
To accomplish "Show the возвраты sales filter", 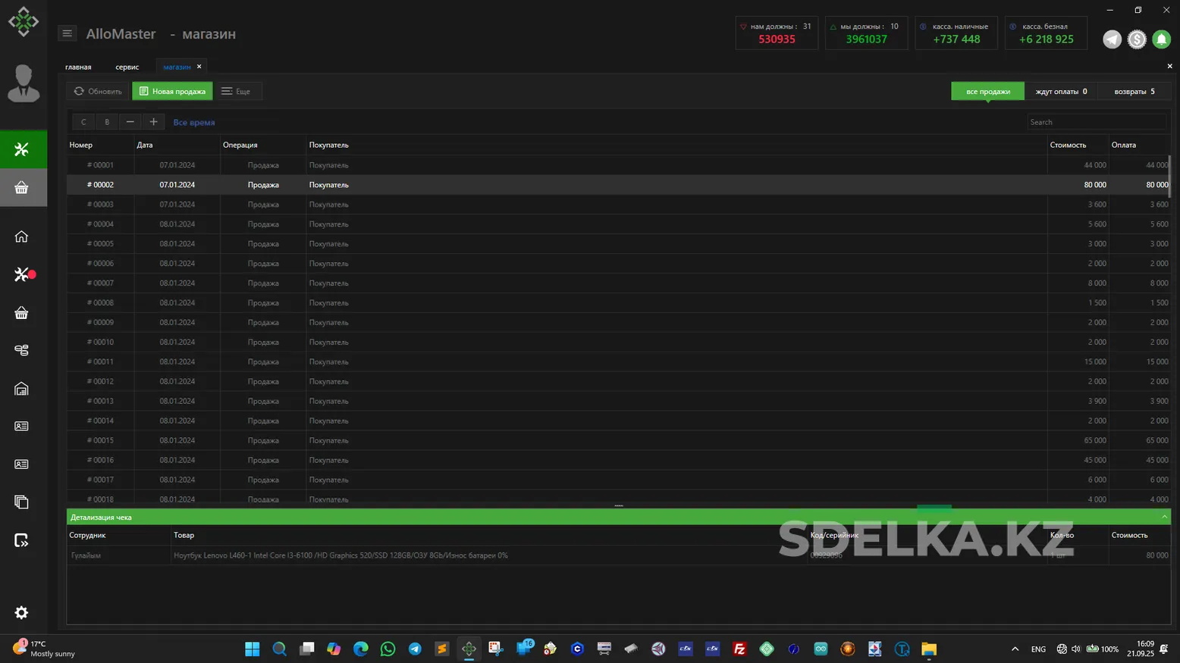I will coord(1134,91).
